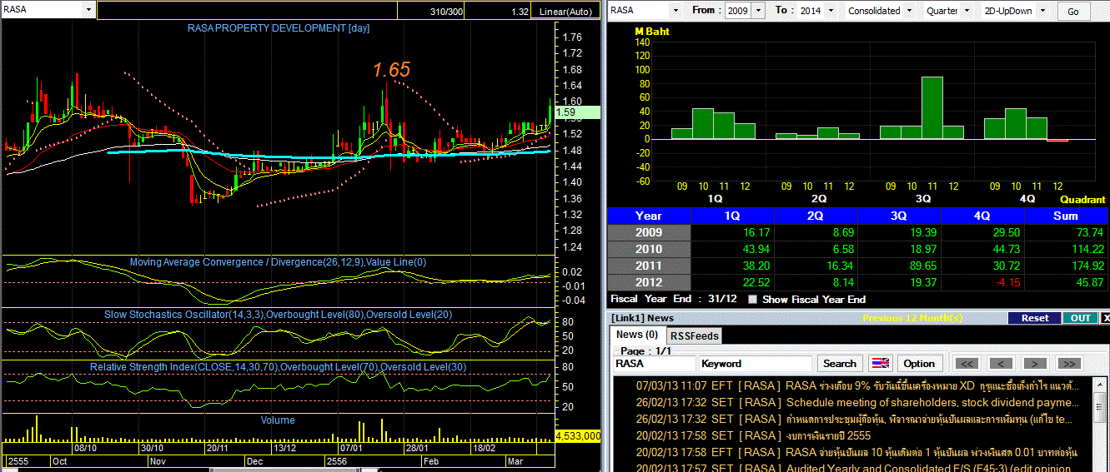The image size is (1110, 472).
Task: Go to next news page (>)
Action: point(1035,363)
